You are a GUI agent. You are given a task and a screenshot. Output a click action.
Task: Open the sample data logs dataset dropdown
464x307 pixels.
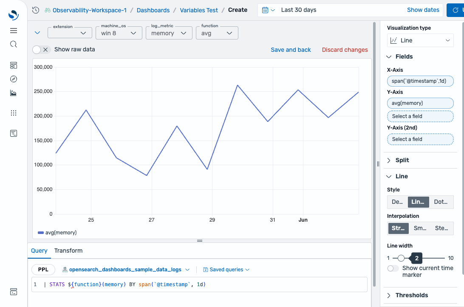click(x=126, y=270)
